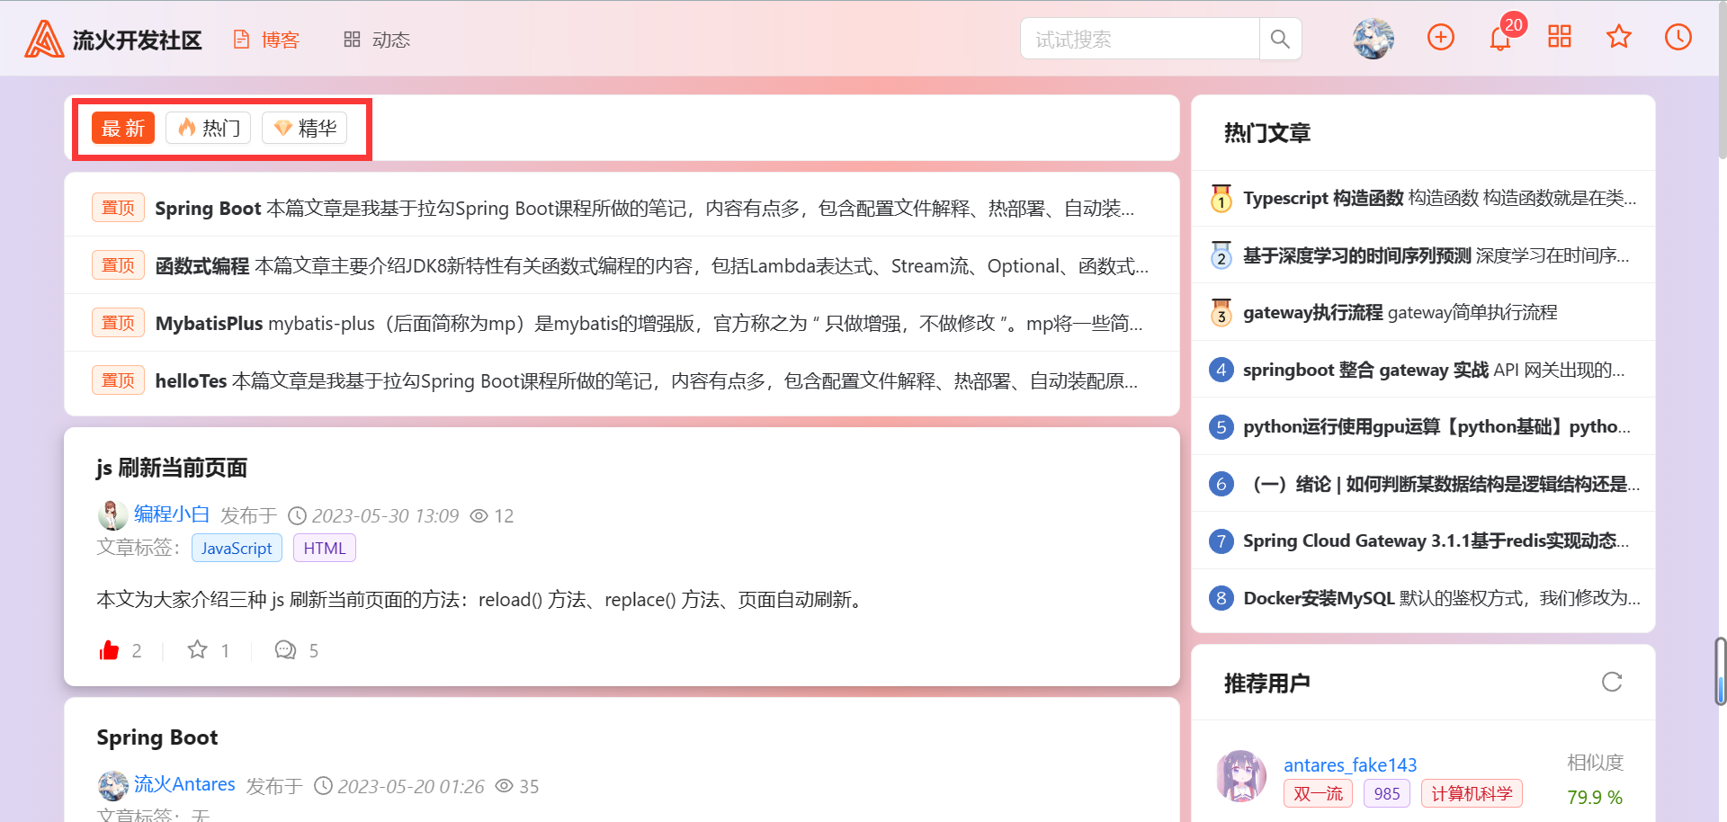Open author 流火Antares profile link

[x=184, y=784]
